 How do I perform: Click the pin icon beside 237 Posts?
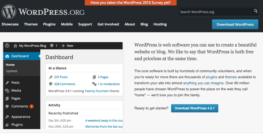[x=51, y=77]
